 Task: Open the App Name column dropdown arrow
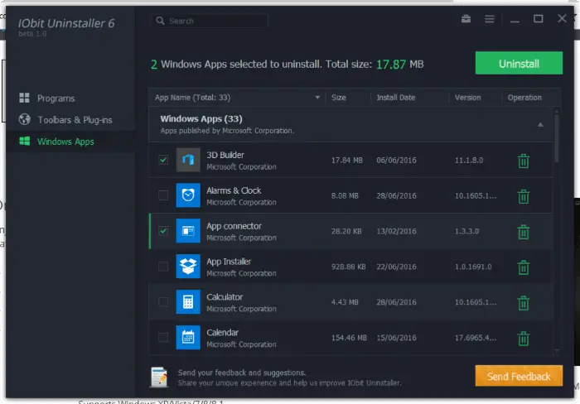(317, 98)
